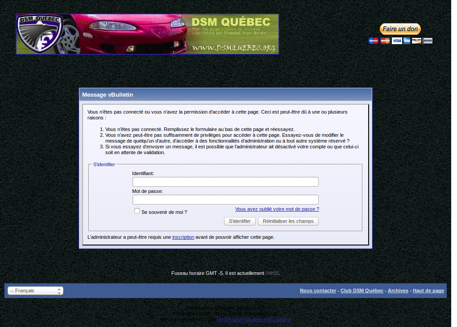Click the current time 04h55 text
The width and height of the screenshot is (457, 327).
click(x=272, y=273)
